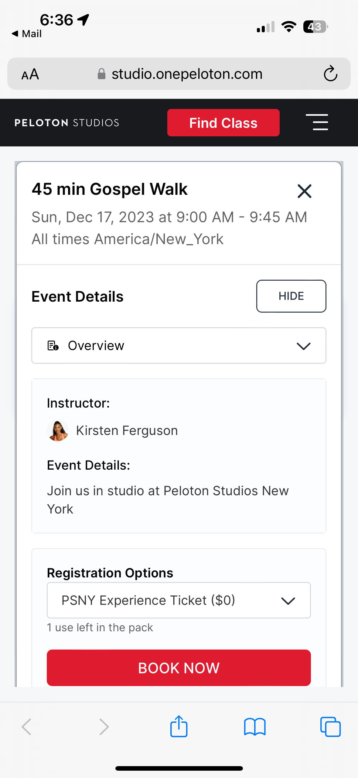Tap Safari forward navigation arrow
This screenshot has width=358, height=778.
tap(104, 727)
